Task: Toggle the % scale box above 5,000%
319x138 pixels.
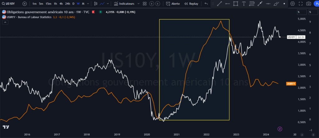Action: (x=302, y=12)
